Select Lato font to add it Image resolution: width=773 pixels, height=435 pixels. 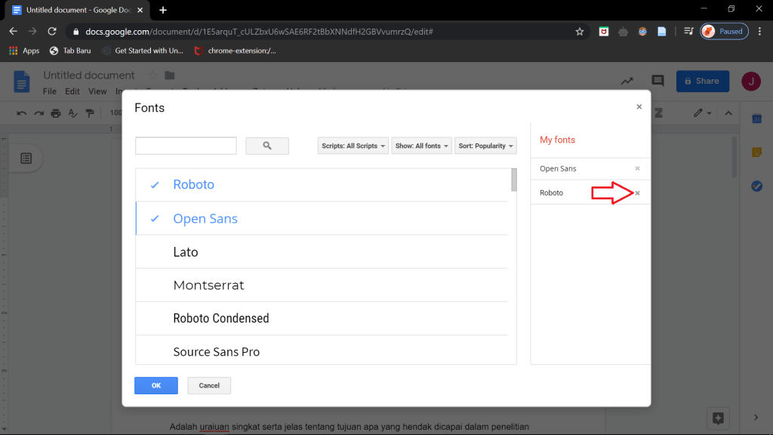pyautogui.click(x=186, y=252)
